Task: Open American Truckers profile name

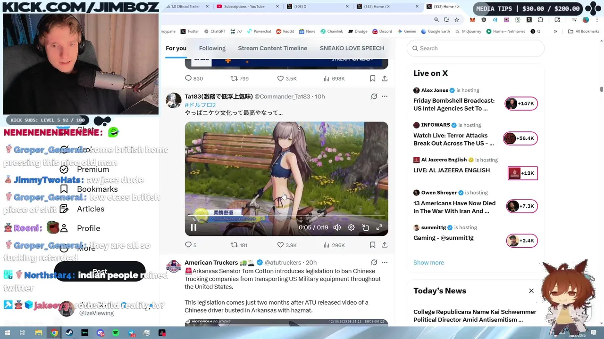Action: point(211,262)
